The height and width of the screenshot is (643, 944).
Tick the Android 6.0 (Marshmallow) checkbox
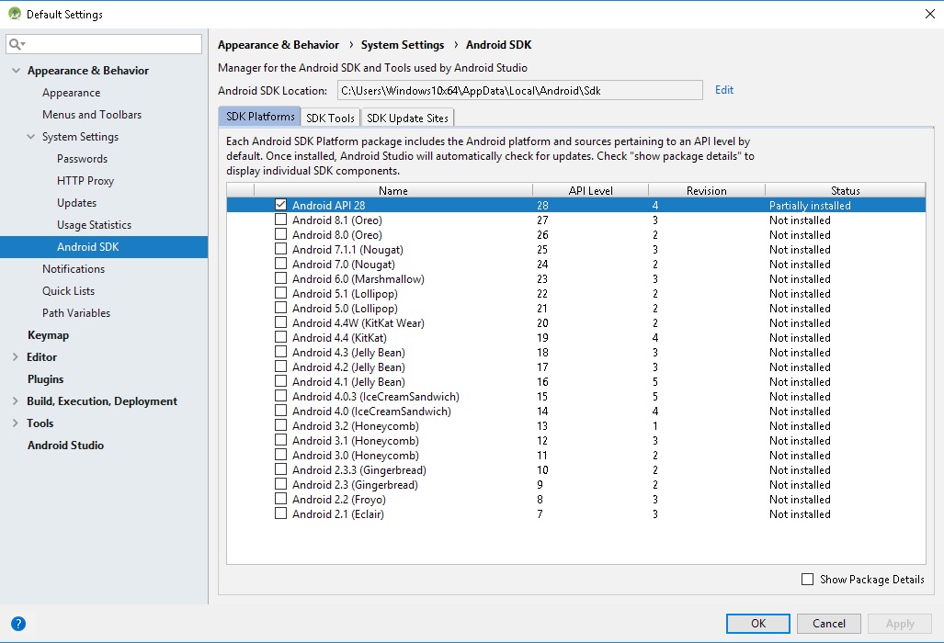280,278
